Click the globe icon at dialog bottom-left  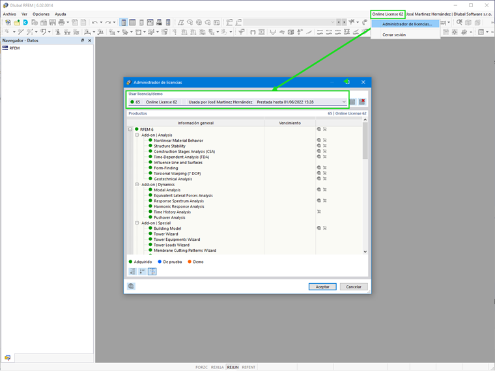[x=131, y=286]
